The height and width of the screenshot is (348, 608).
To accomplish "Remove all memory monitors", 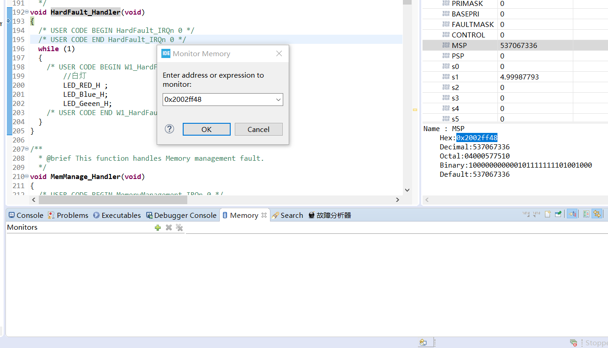I will click(x=179, y=227).
